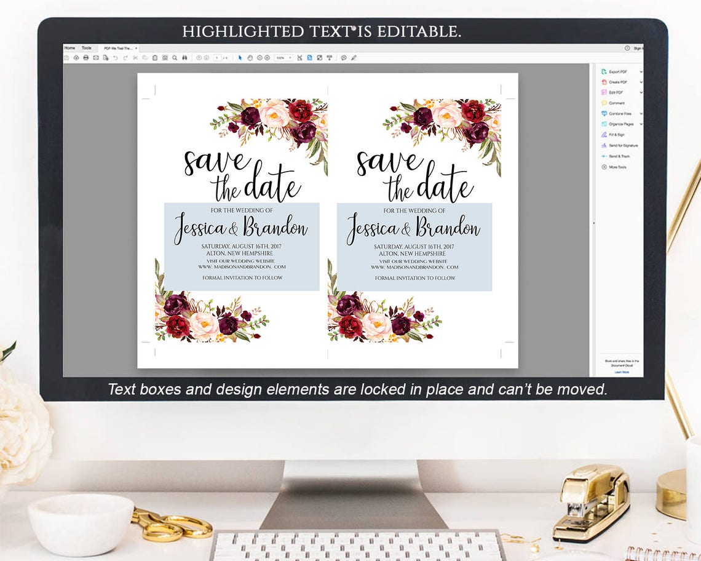Expand the Organize Pages chevron
This screenshot has height=561, width=701.
tap(641, 124)
